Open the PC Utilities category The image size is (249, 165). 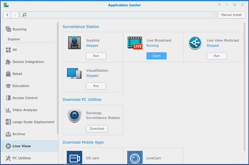30,158
